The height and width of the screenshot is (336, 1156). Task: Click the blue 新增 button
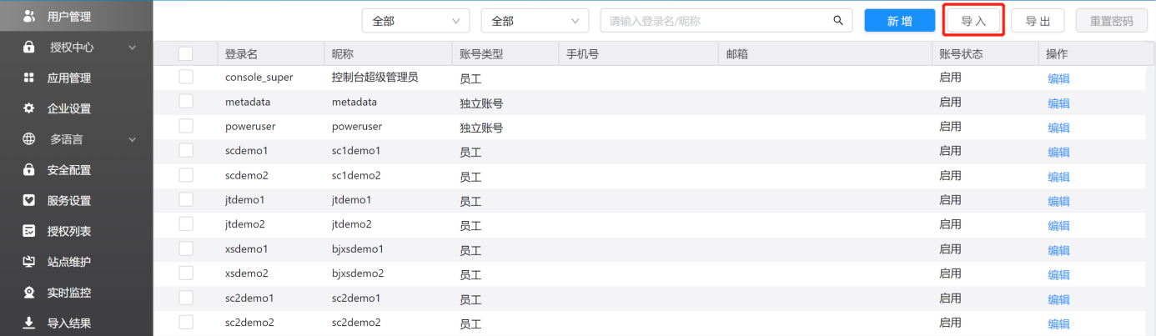[899, 21]
